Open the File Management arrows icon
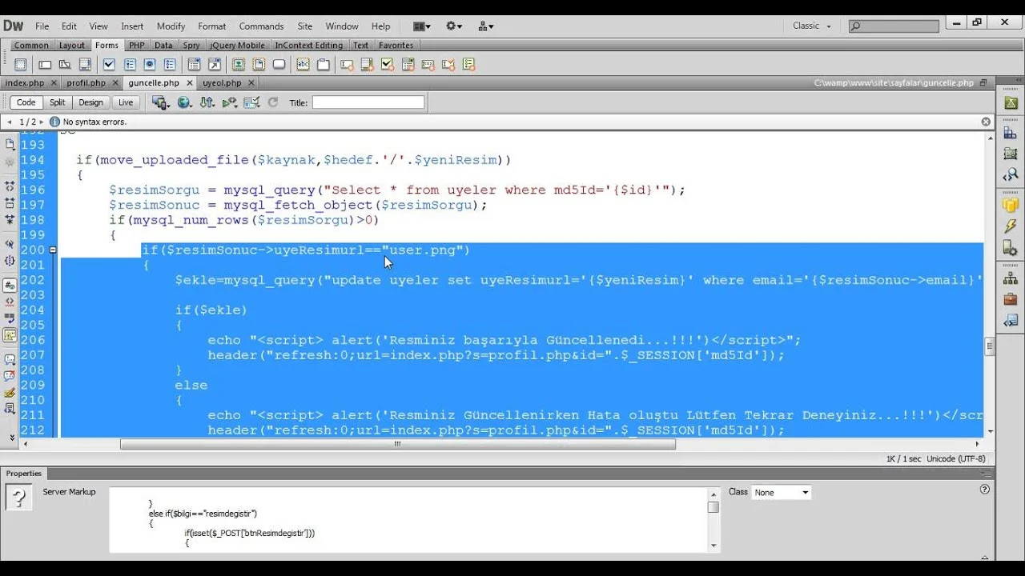 (207, 102)
